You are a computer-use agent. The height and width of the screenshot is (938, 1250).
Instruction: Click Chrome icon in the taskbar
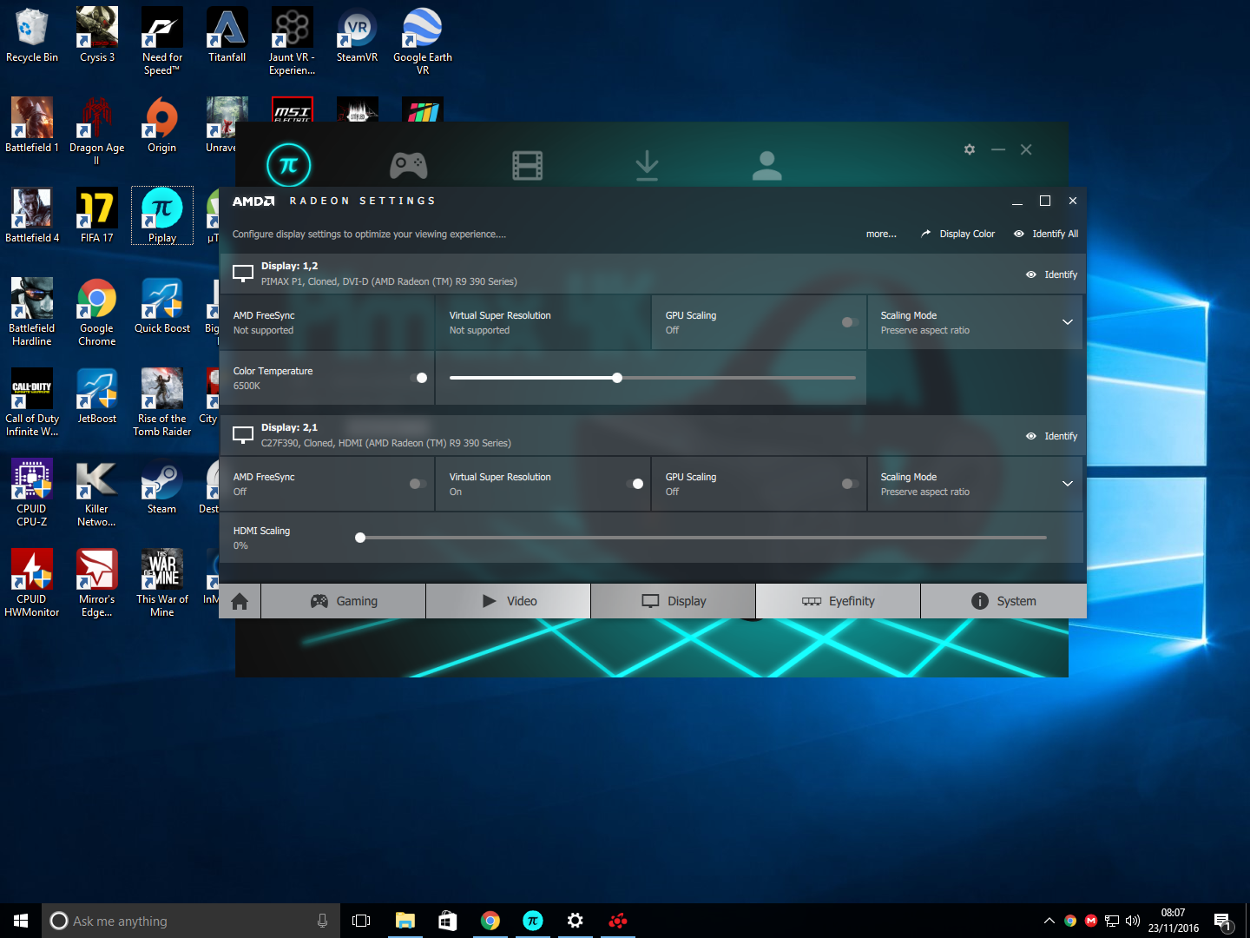point(490,921)
